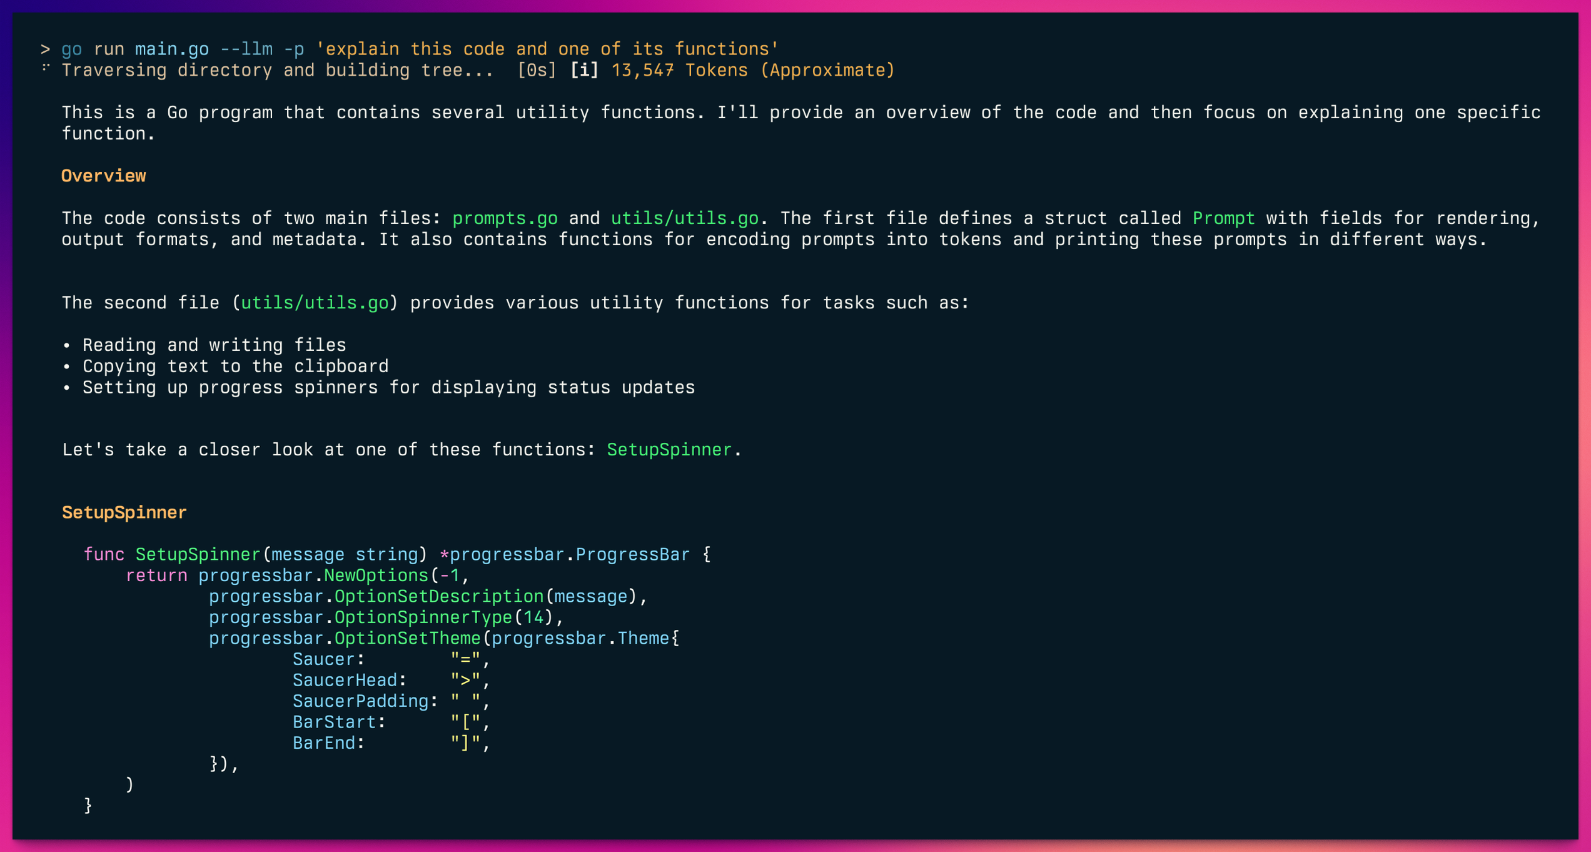Click the shell prompt chevron symbol

(x=45, y=49)
